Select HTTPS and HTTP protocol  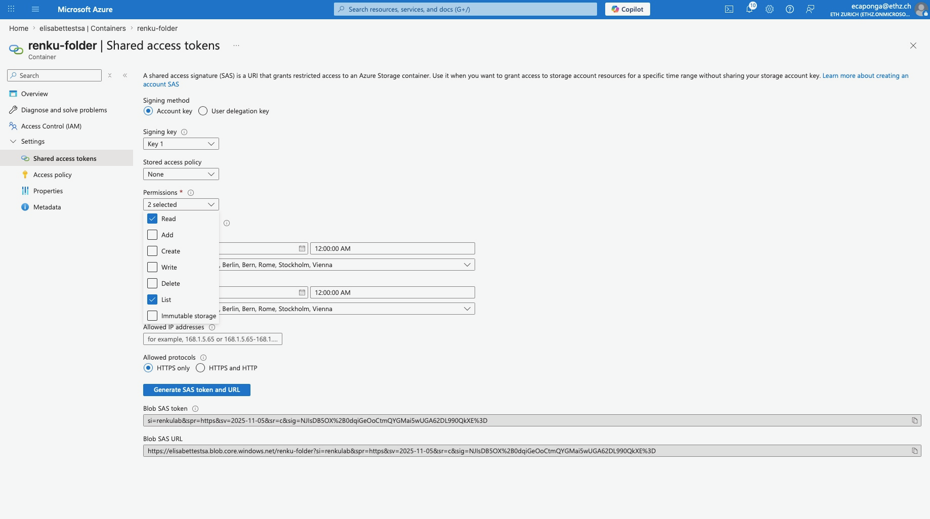200,368
